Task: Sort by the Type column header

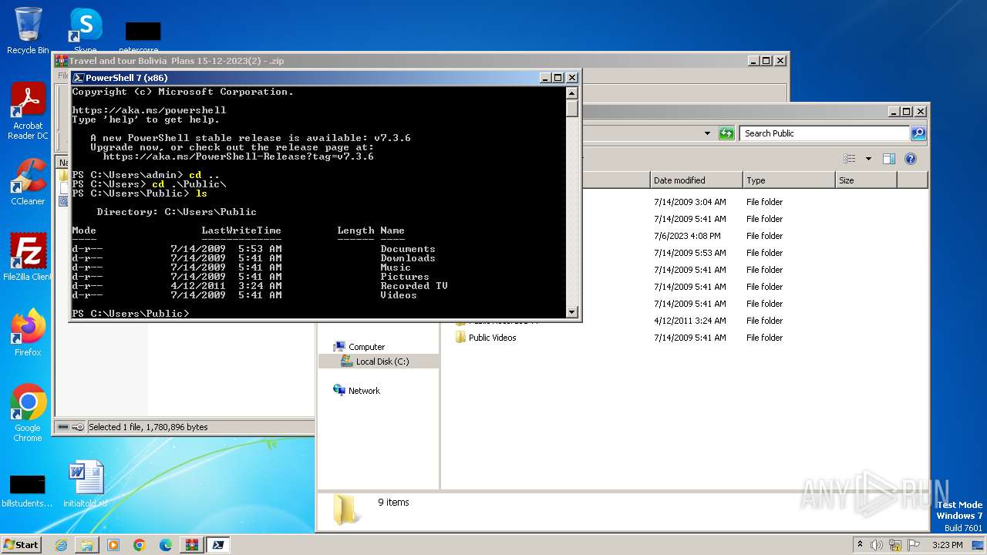Action: [x=789, y=180]
